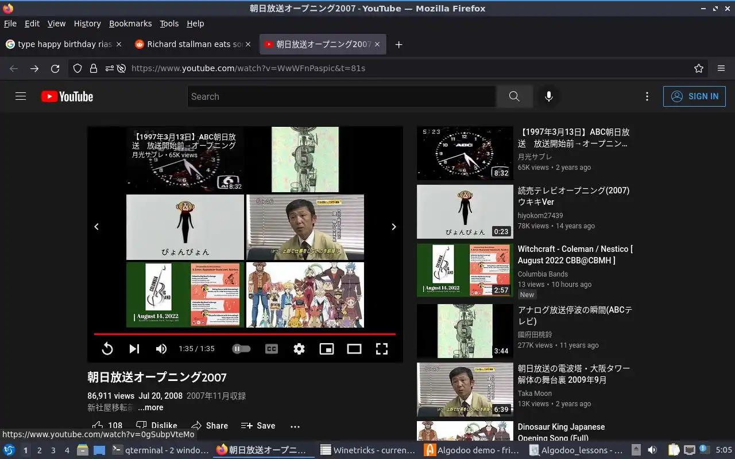Switch to workspace 2 in taskbar
Viewport: 735px width, 459px height.
(39, 450)
